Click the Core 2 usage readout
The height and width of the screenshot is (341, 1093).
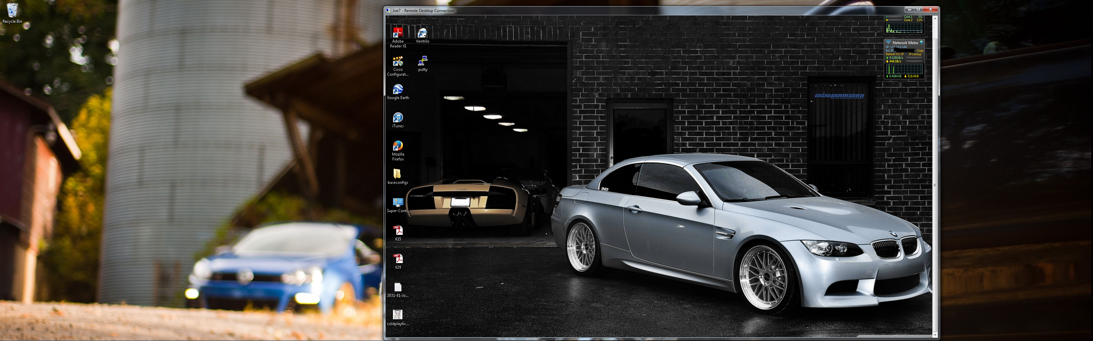tap(913, 20)
